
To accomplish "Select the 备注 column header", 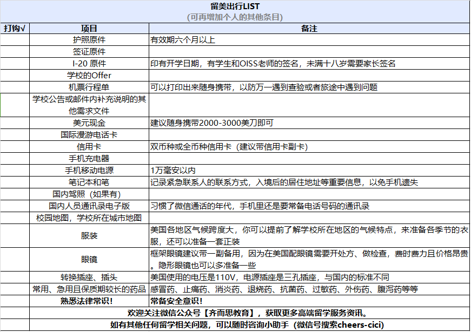I will coord(309,29).
